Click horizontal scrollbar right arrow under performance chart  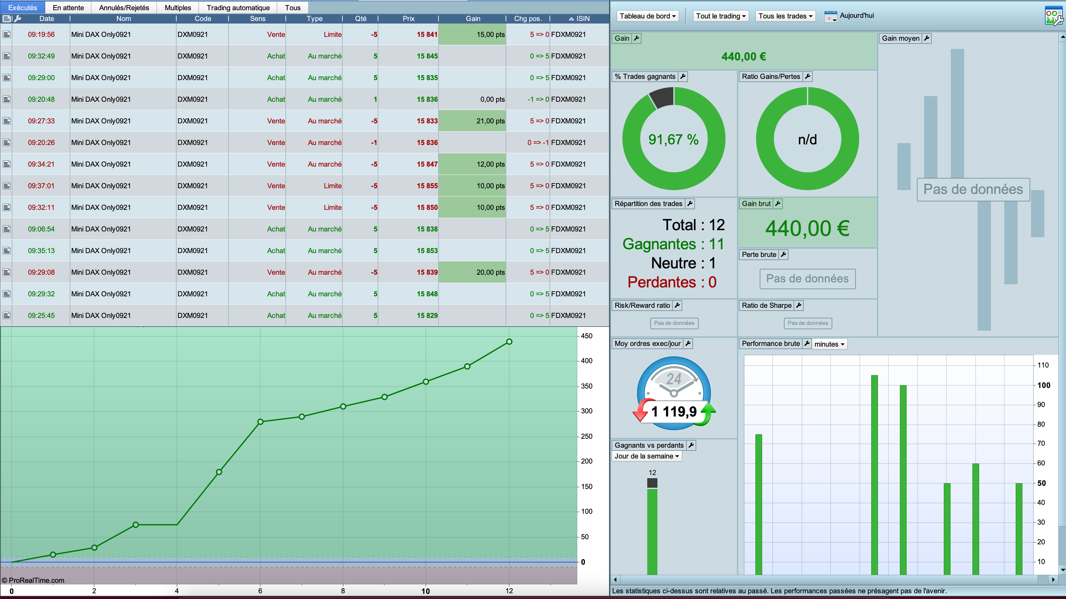coord(1053,580)
